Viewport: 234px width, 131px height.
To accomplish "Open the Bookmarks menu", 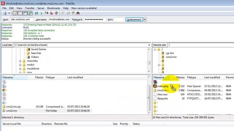I will click(x=54, y=8).
